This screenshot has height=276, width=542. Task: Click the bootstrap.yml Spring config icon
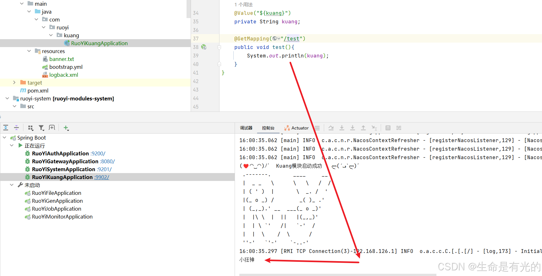[45, 67]
